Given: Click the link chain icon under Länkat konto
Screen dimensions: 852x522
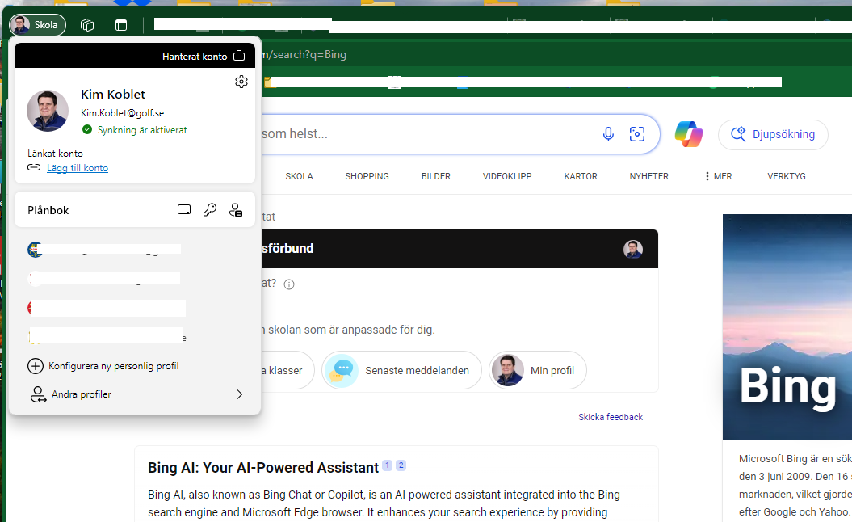Looking at the screenshot, I should [x=34, y=167].
